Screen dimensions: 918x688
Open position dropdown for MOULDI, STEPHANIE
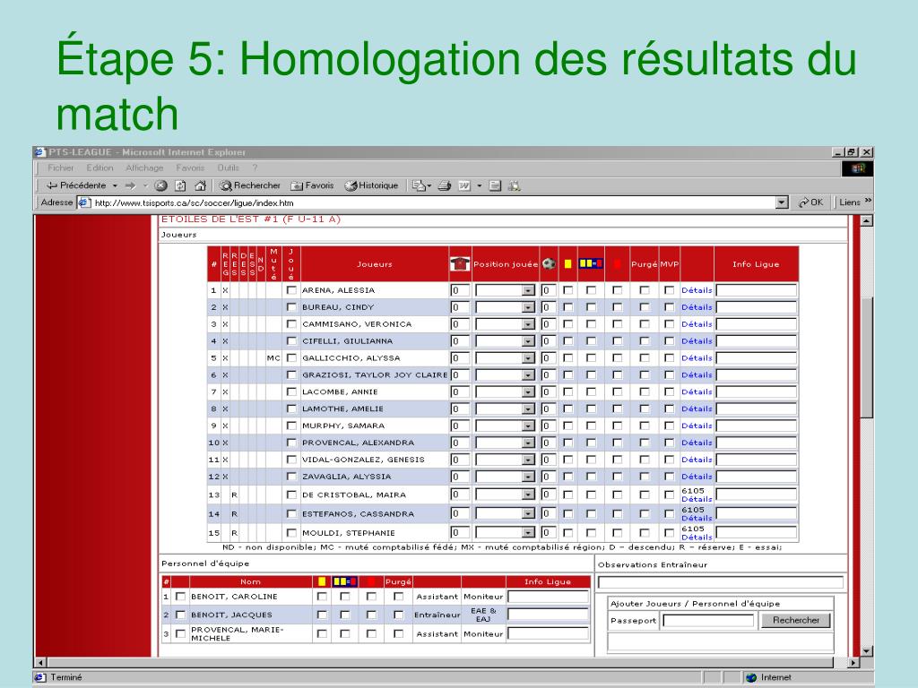point(528,533)
